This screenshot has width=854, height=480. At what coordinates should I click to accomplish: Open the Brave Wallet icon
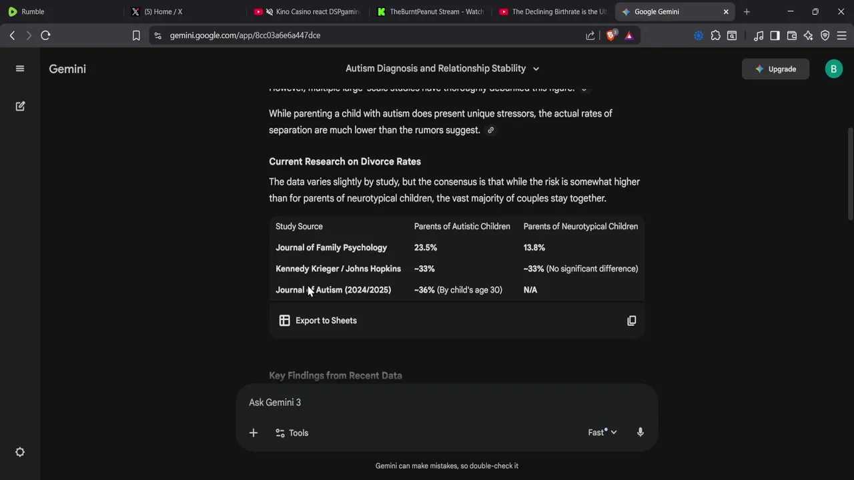click(x=792, y=35)
